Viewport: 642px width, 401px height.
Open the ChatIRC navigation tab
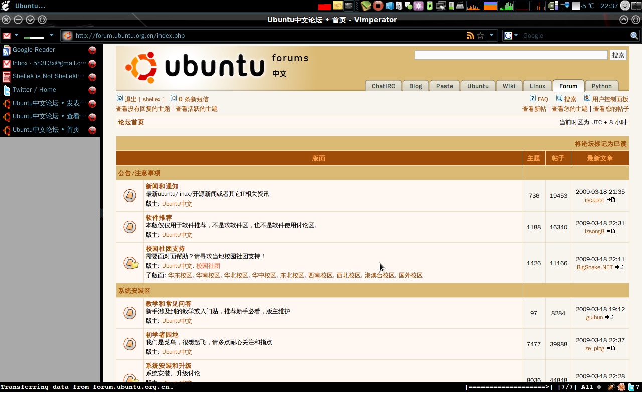pos(383,86)
